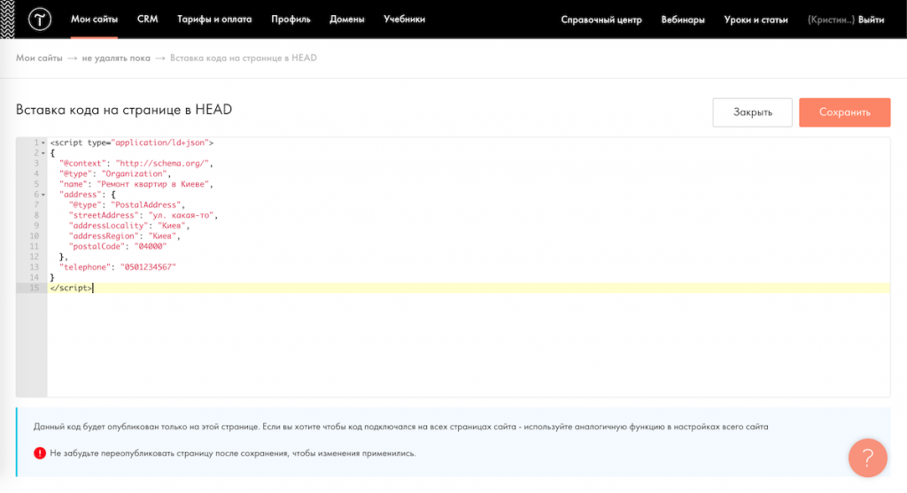
Task: Open the Мои сайты menu item
Action: [x=94, y=19]
